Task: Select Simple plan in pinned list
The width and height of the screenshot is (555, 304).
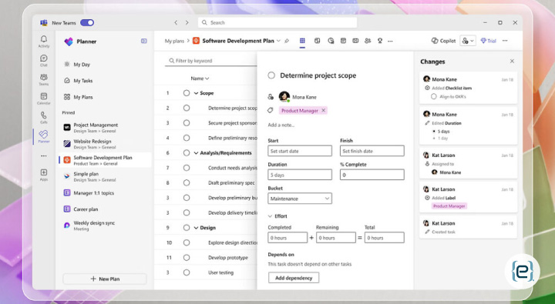Action: point(105,176)
